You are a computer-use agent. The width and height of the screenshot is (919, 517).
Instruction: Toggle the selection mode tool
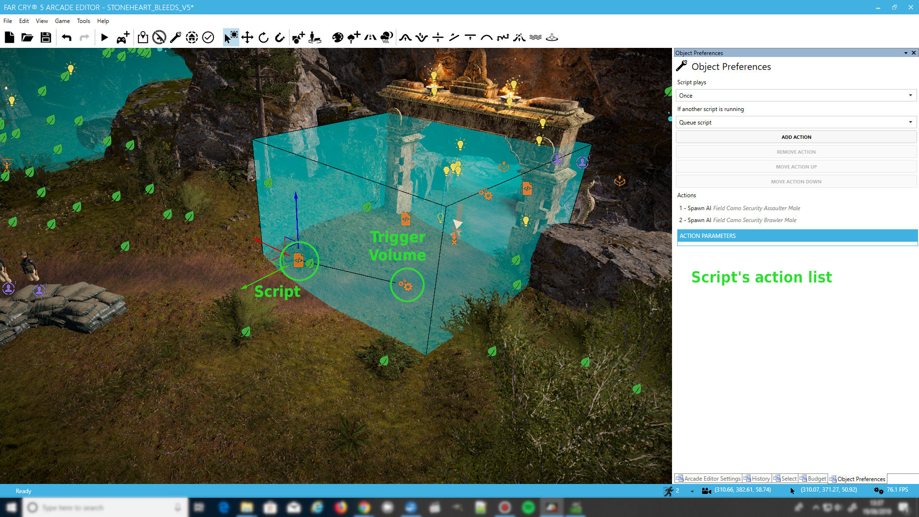pos(231,37)
